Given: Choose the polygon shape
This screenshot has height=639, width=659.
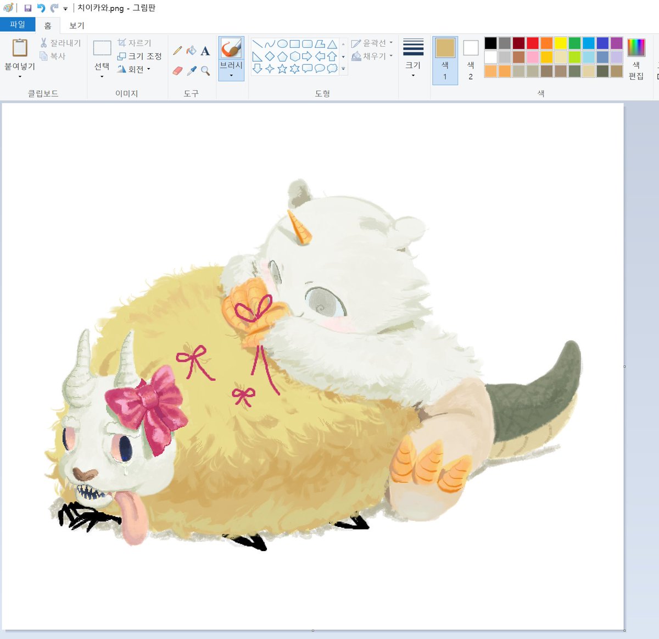Looking at the screenshot, I should click(320, 44).
